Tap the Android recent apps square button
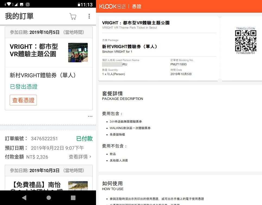Screen dimensions: 262x205 [73, 198]
